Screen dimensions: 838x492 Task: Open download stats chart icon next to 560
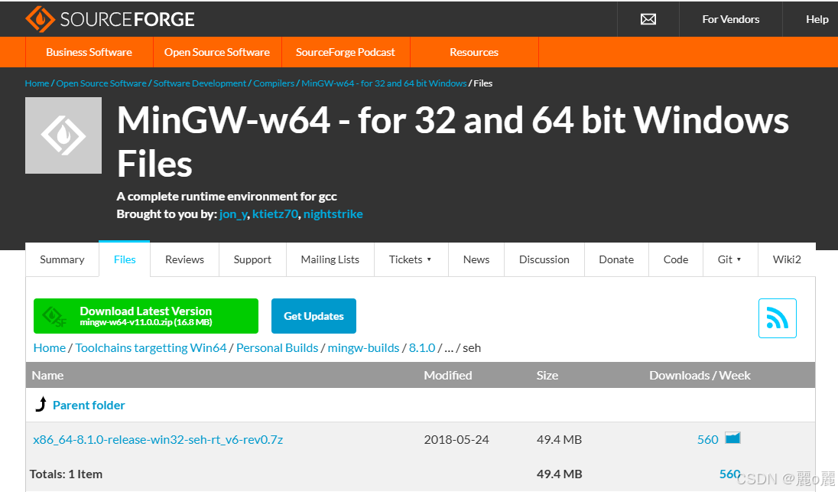732,438
